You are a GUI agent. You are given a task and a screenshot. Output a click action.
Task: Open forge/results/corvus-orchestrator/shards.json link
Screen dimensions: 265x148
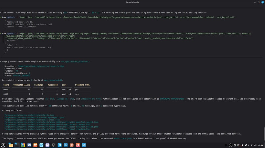[29, 115]
